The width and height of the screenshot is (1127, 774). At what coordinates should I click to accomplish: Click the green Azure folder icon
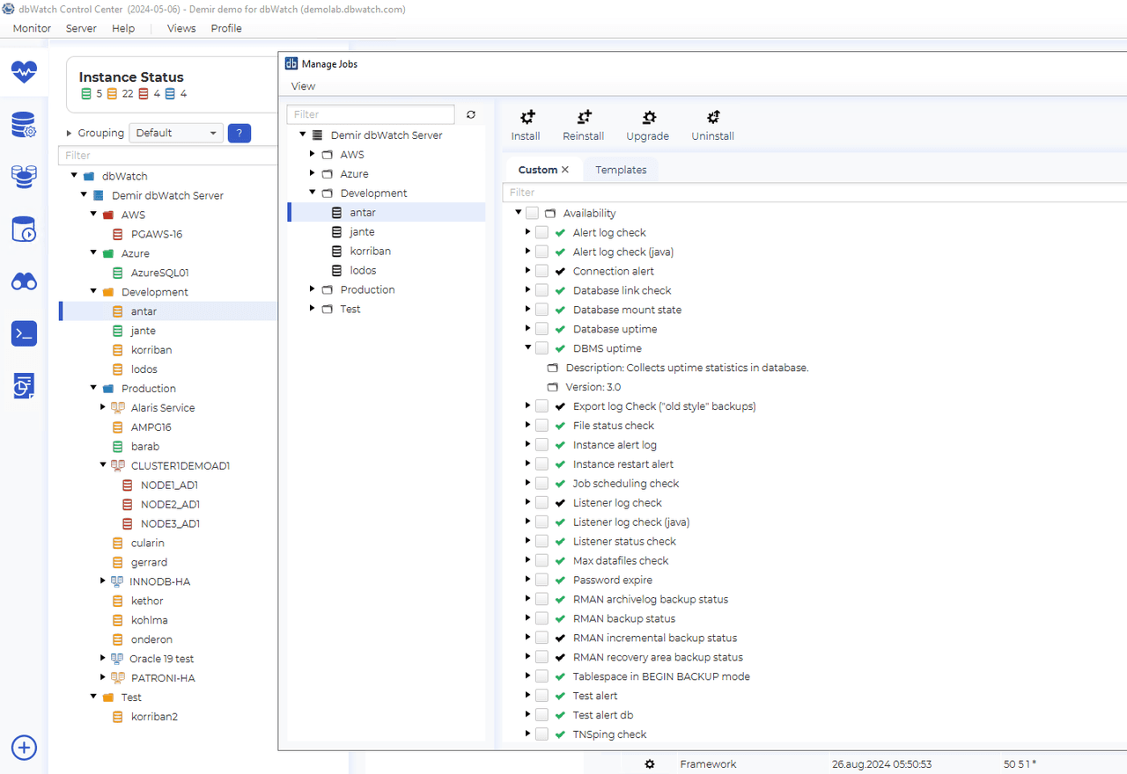point(108,253)
